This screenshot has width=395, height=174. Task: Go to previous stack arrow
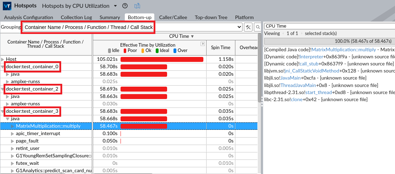[283, 33]
